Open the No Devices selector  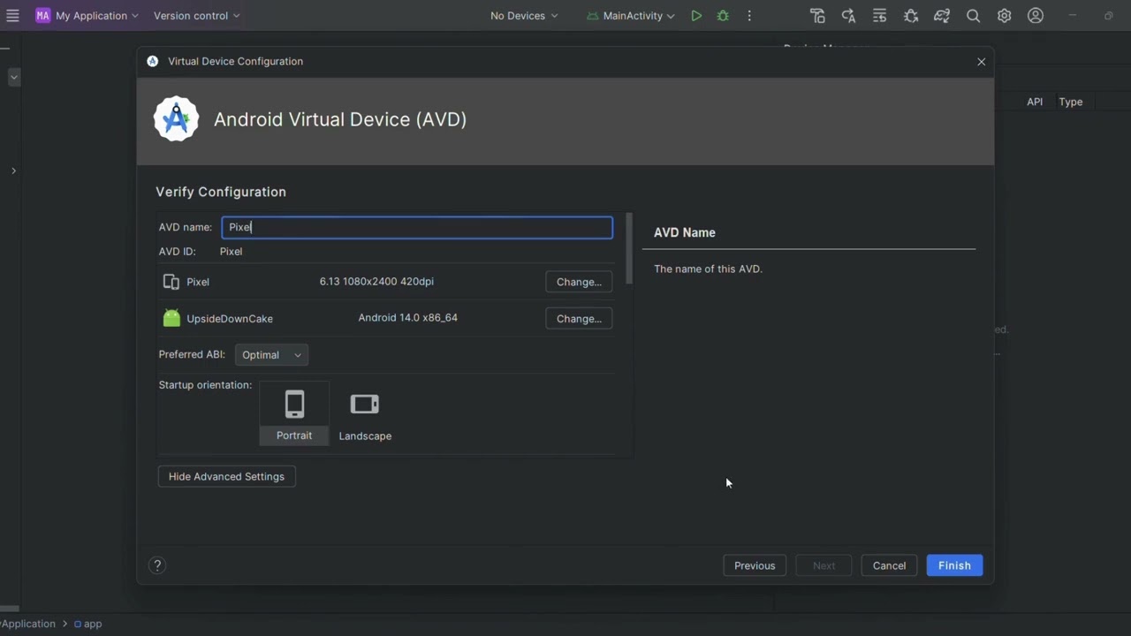click(x=524, y=16)
